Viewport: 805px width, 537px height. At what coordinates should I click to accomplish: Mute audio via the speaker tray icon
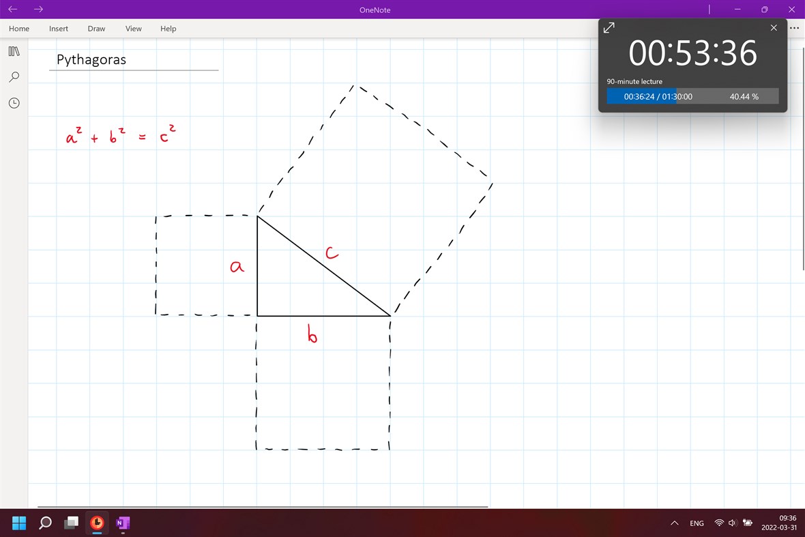[x=732, y=523]
